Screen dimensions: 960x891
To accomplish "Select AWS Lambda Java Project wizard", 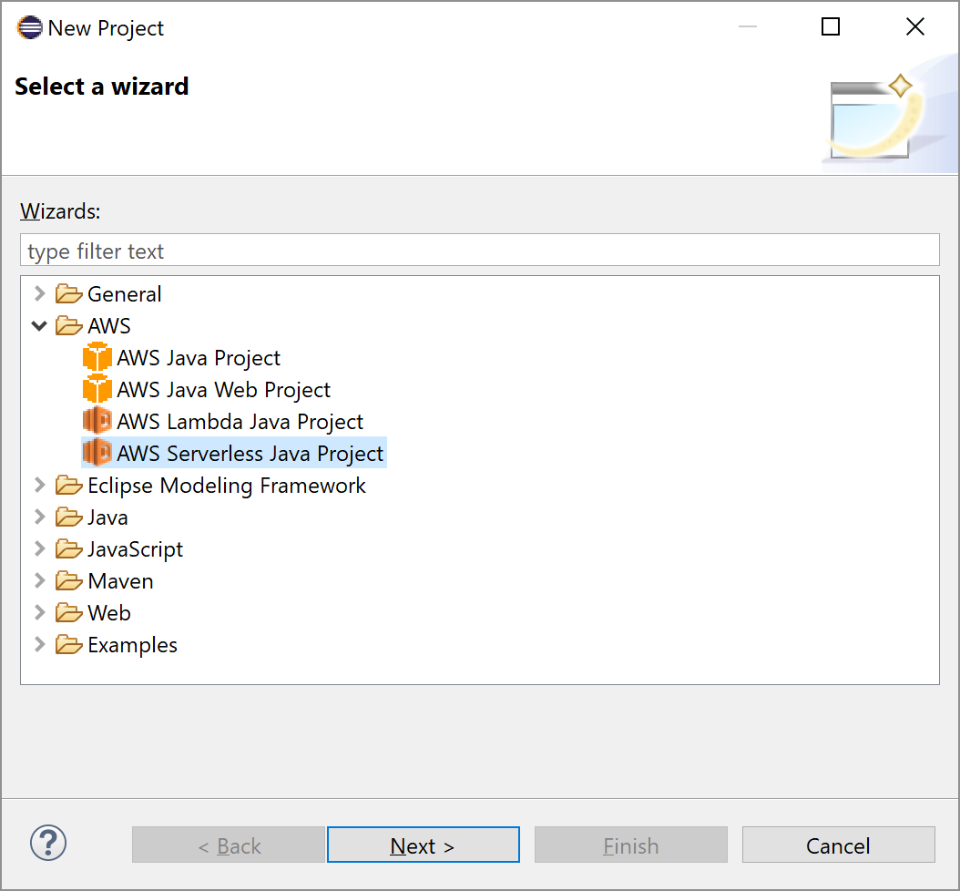I will point(240,422).
